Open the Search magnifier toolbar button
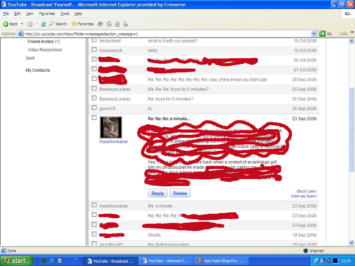This screenshot has width=355, height=266. (58, 24)
